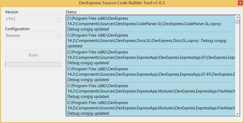
Task: Close the Source Code Builder Tool window
Action: tap(240, 3)
